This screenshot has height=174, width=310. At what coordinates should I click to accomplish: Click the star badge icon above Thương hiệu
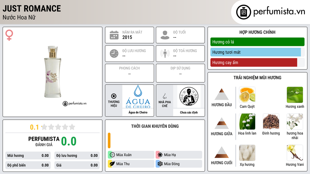(x=114, y=96)
